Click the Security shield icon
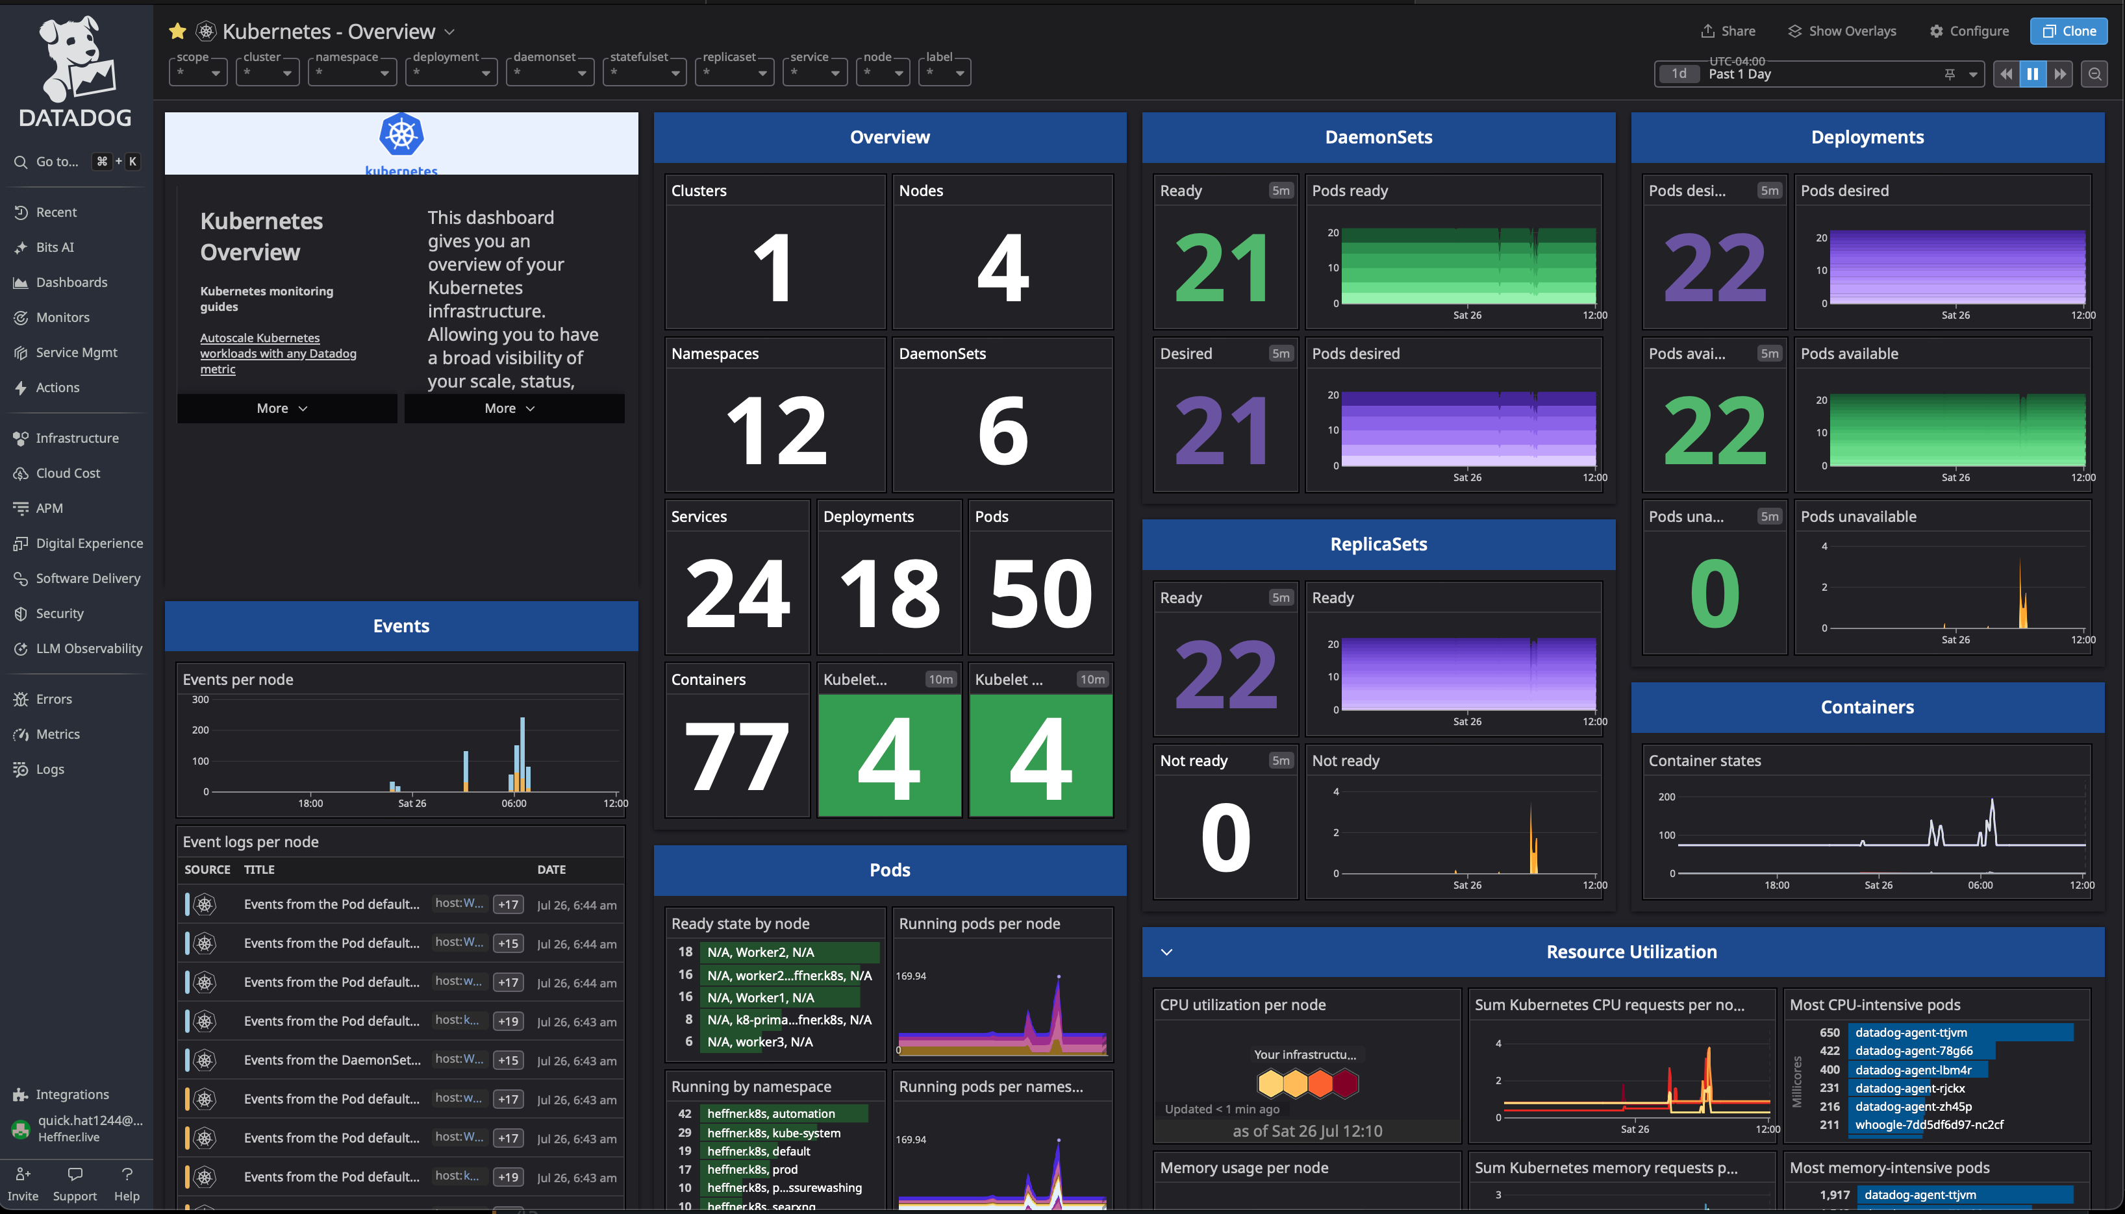The width and height of the screenshot is (2125, 1214). click(x=21, y=613)
